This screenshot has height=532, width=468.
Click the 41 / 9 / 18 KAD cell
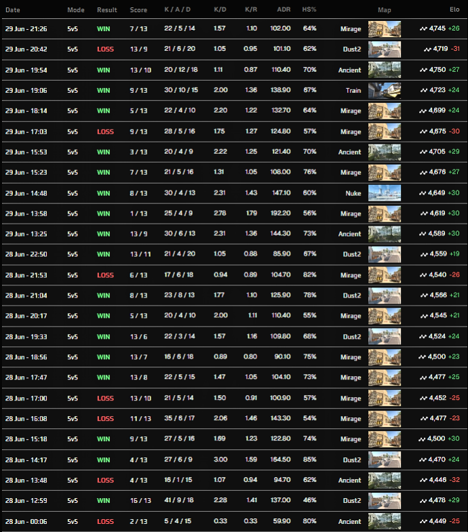coord(179,500)
